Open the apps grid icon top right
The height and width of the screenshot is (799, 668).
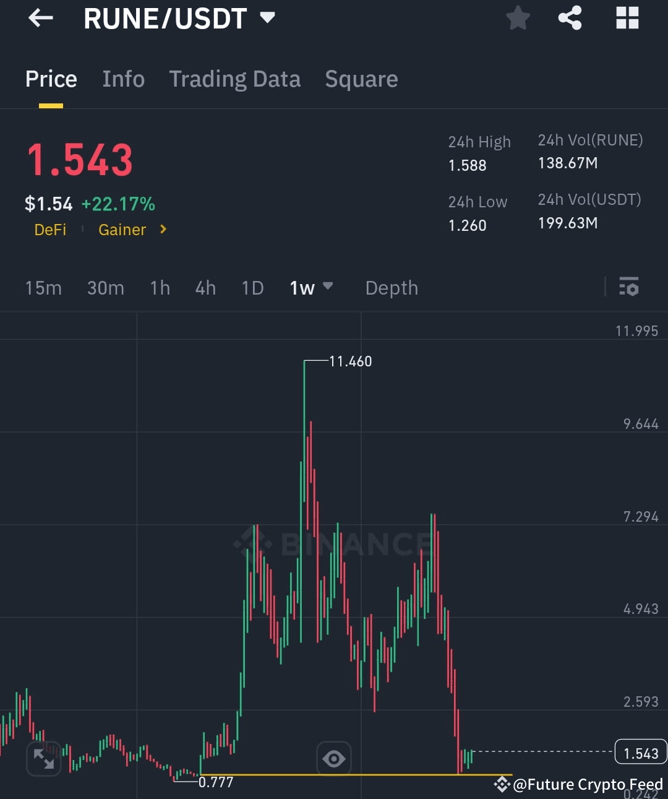point(627,18)
